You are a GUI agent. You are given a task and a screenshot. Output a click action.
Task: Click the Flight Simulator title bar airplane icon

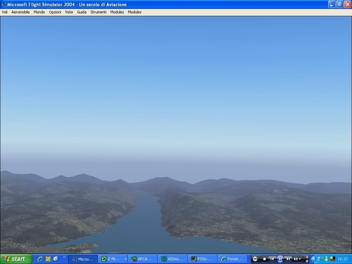tap(4, 4)
